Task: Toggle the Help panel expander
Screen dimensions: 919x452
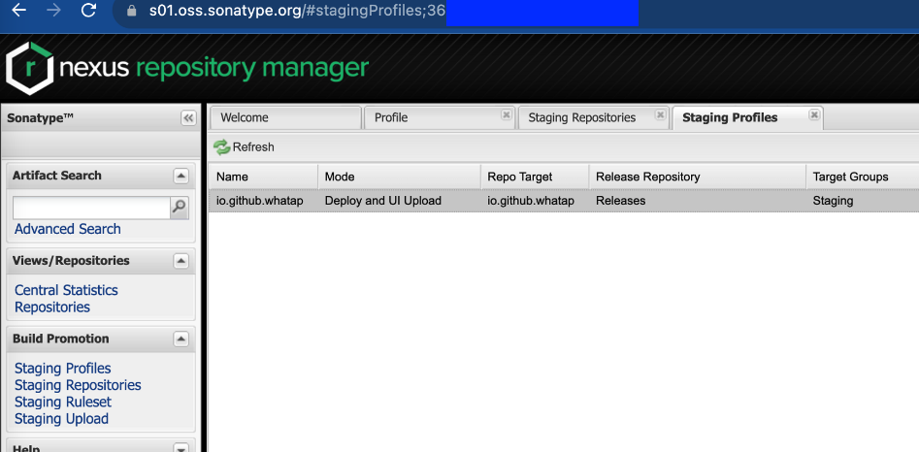Action: [181, 448]
